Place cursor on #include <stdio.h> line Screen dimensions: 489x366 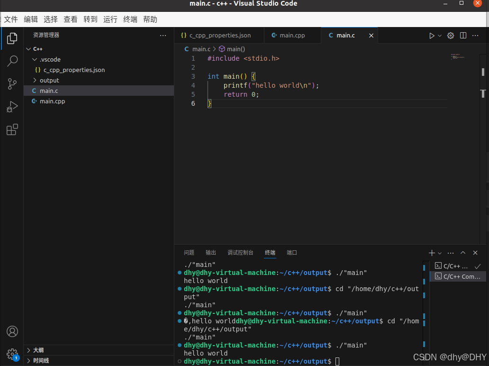pos(243,58)
